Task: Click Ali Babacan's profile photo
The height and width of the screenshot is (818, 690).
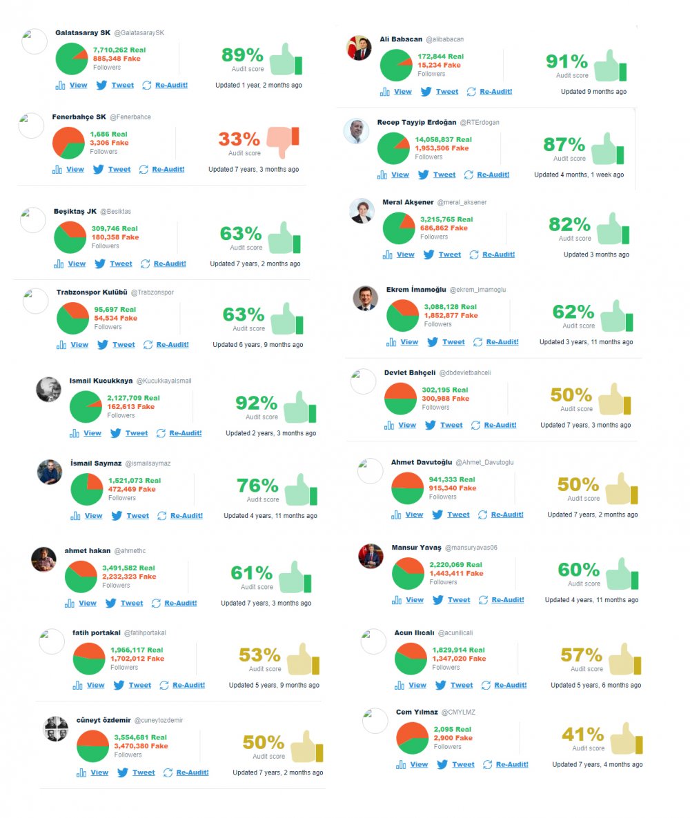Action: [359, 48]
